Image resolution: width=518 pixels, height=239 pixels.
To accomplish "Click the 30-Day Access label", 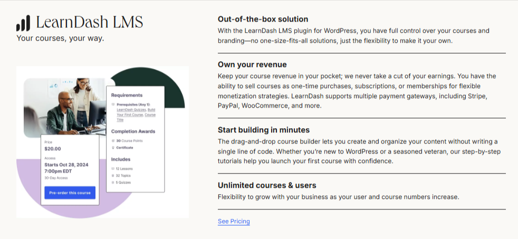I will coord(56,178).
